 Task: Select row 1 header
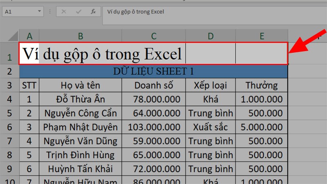9,54
